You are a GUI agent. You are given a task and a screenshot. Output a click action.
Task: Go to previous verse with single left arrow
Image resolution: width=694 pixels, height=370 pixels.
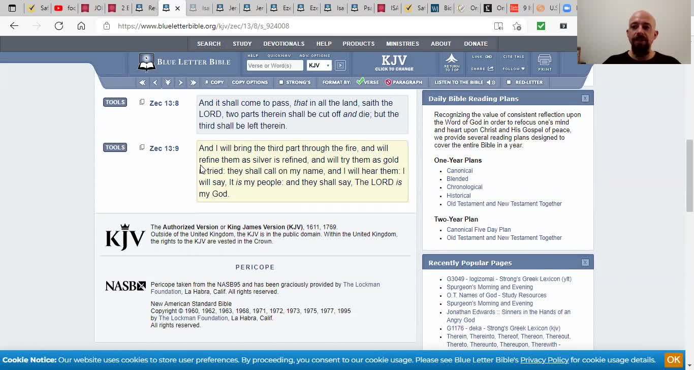click(155, 82)
